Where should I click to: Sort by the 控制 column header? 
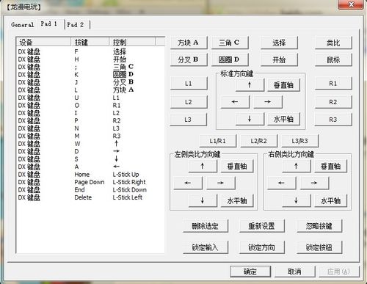pyautogui.click(x=132, y=42)
